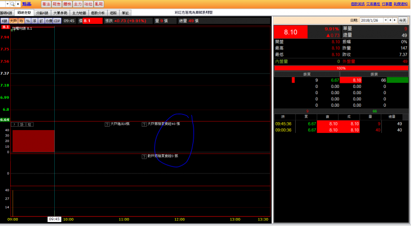The width and height of the screenshot is (411, 226).
Task: Click the 100% red outer volume bar
Action: pos(341,68)
